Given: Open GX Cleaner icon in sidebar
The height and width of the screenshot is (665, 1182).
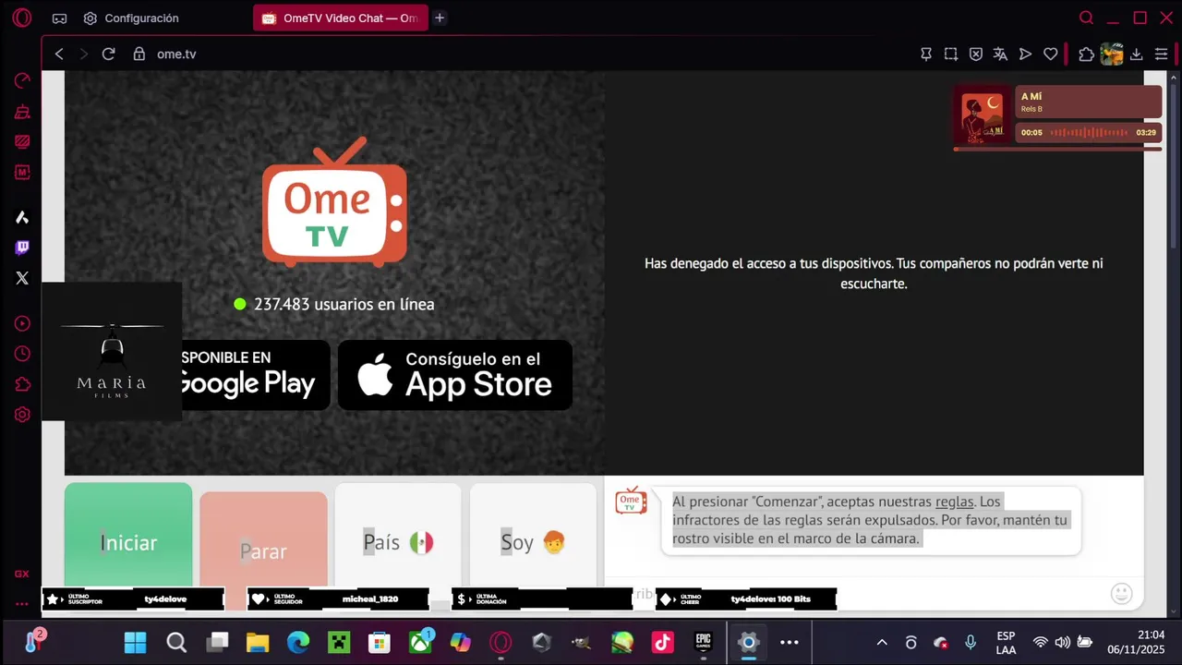Looking at the screenshot, I should pyautogui.click(x=22, y=112).
